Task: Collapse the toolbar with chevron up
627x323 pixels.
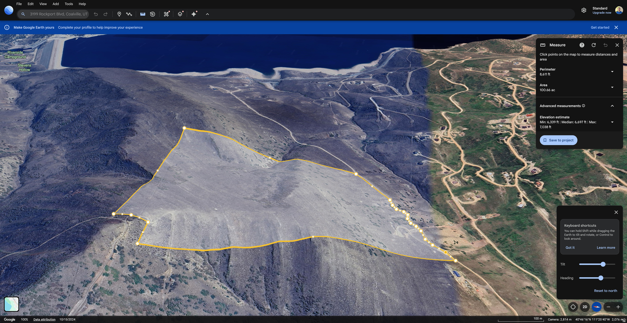Action: click(x=207, y=14)
